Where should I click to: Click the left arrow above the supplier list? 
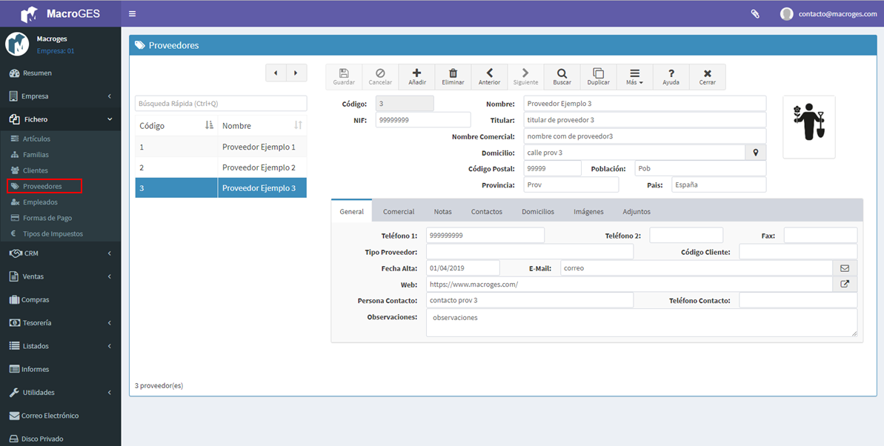[x=276, y=73]
